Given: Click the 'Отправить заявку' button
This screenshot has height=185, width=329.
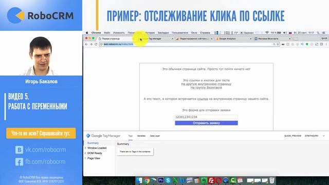Looking at the screenshot, I should click(207, 123).
